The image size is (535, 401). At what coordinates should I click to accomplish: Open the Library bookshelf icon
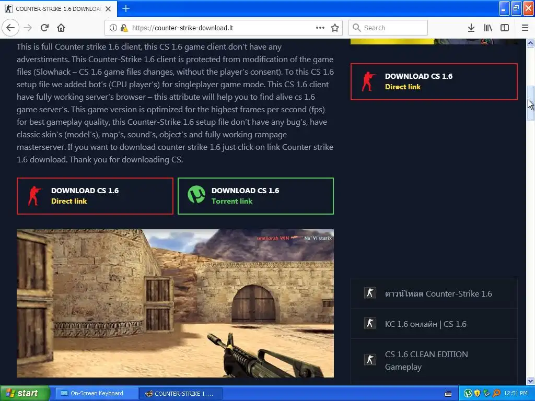point(488,28)
